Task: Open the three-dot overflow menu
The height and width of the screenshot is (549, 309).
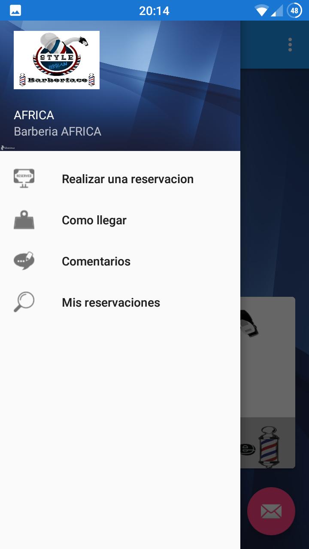Action: (290, 45)
